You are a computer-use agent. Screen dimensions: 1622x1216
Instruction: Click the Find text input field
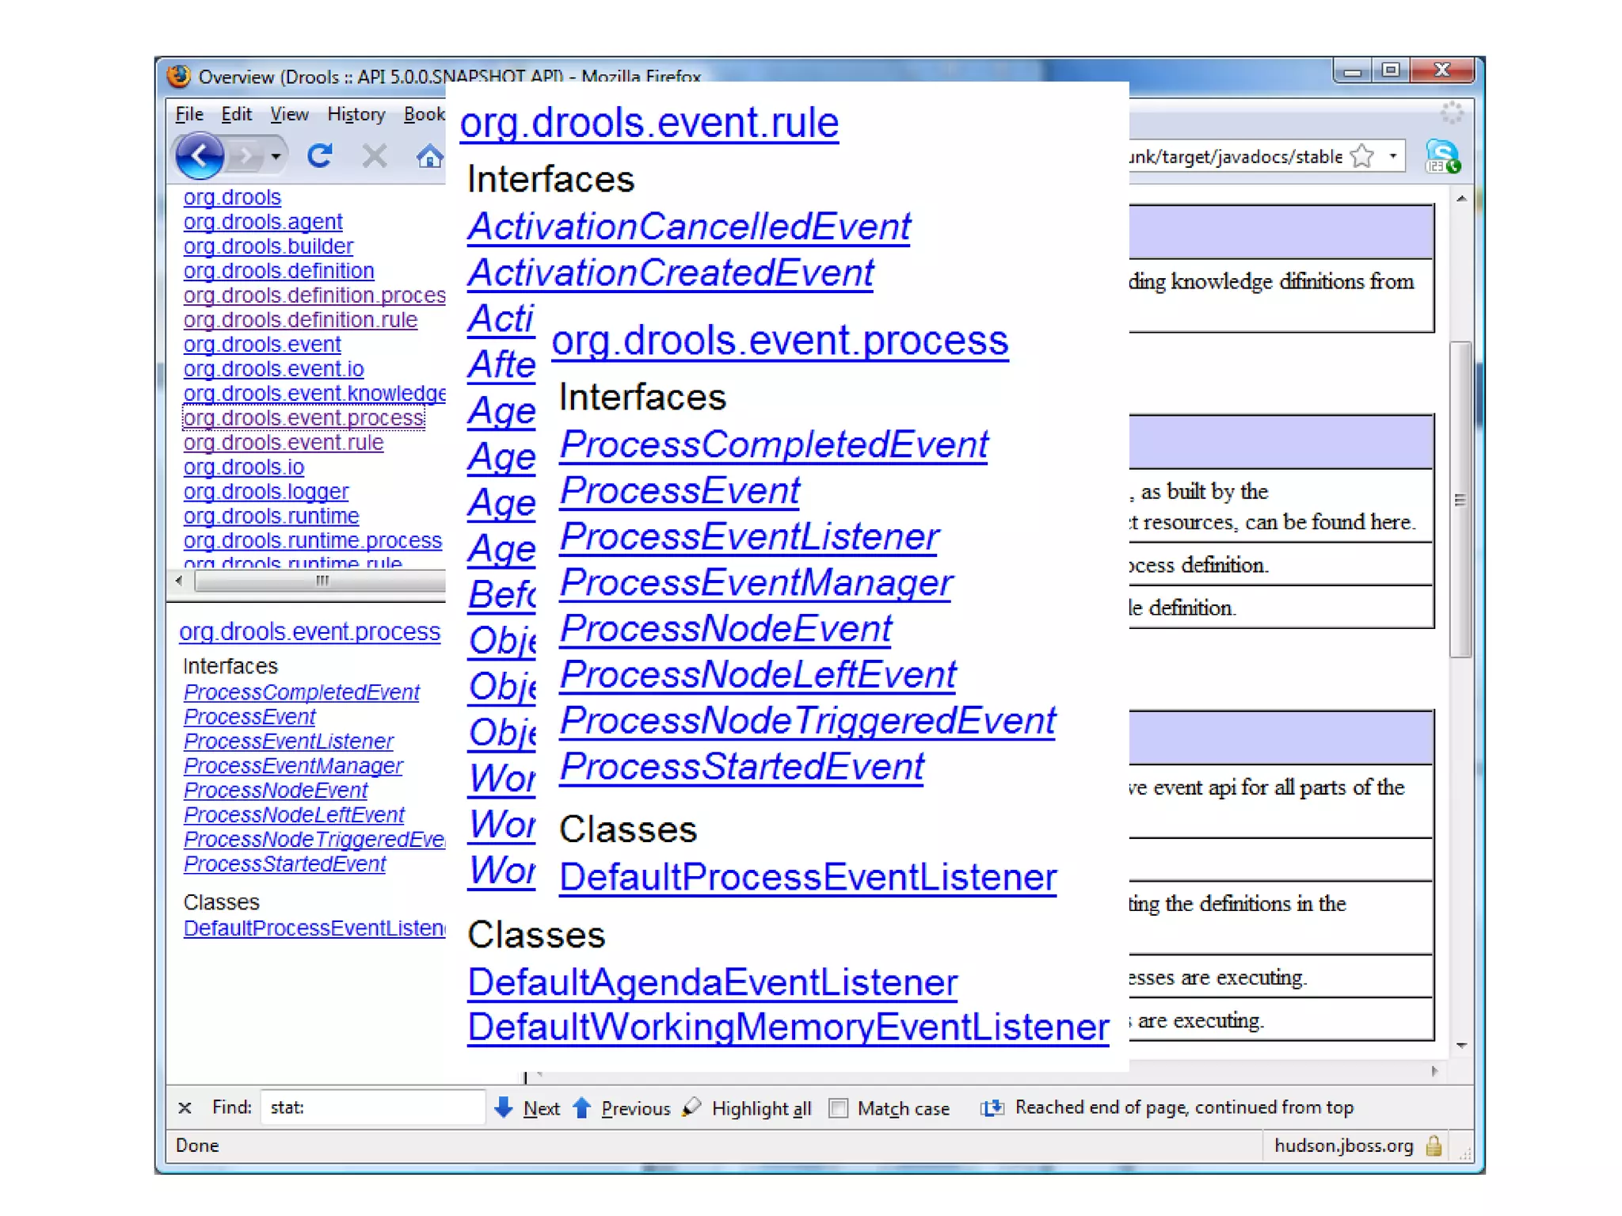tap(372, 1107)
